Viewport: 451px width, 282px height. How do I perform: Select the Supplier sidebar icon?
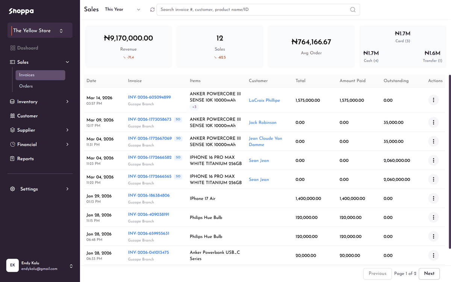tap(13, 130)
